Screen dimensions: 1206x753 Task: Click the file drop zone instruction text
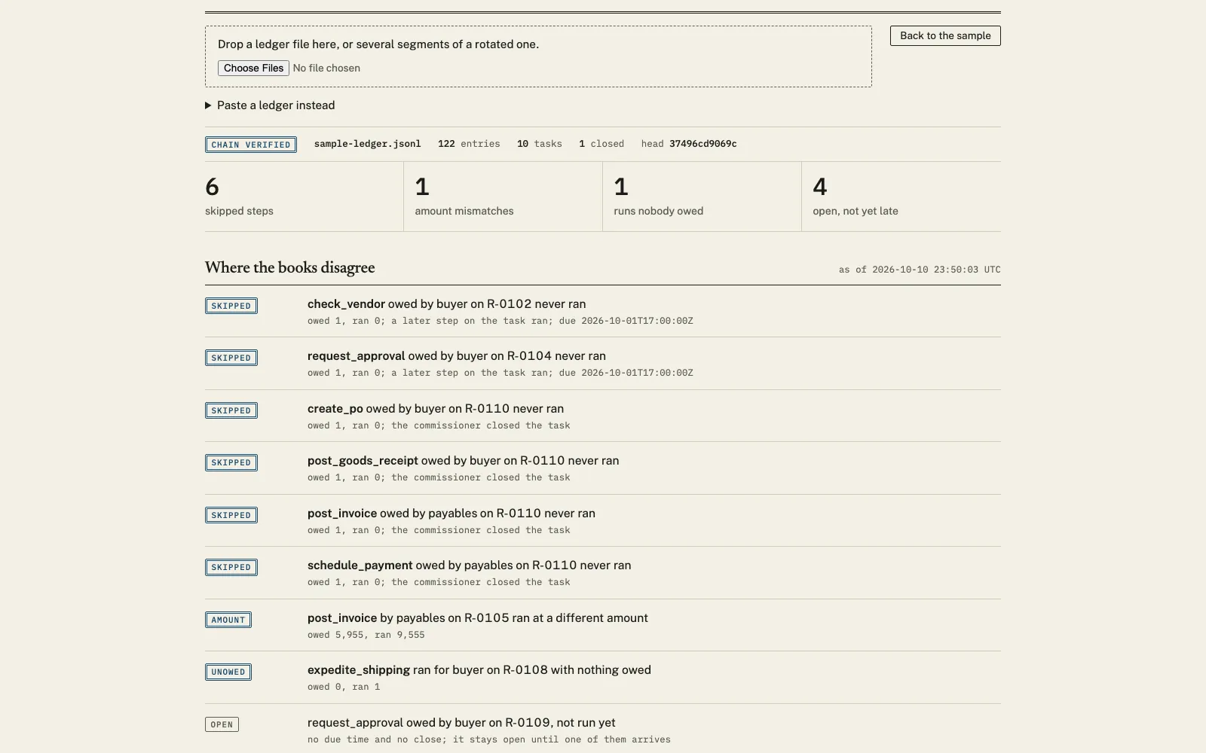coord(378,44)
